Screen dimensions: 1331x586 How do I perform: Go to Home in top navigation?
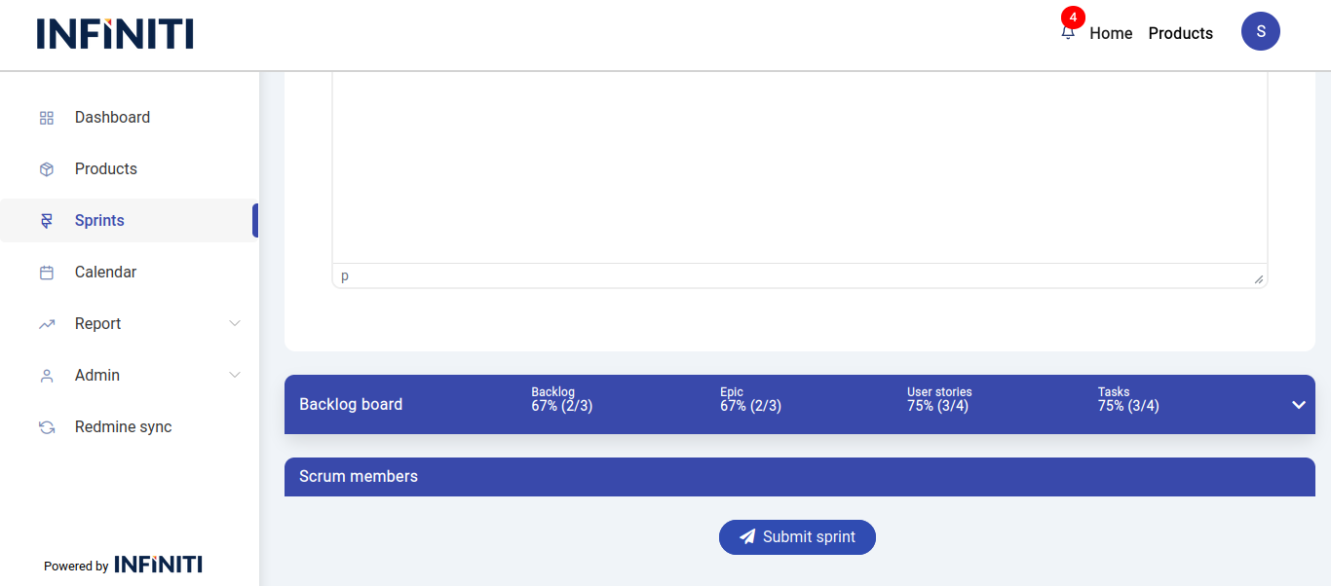(1111, 33)
